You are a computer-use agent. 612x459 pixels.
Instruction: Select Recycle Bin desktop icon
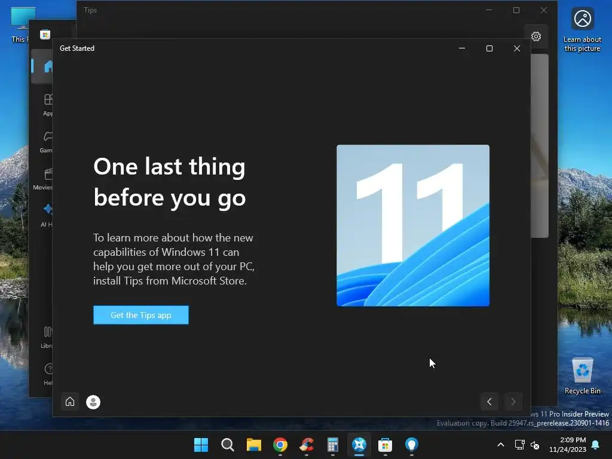point(582,376)
